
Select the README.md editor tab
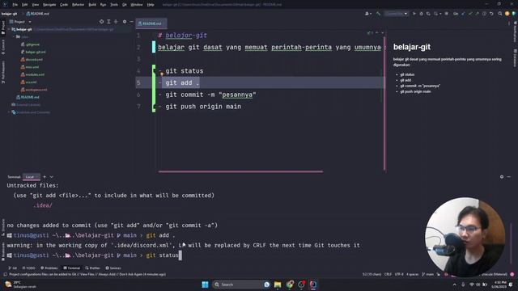point(151,23)
